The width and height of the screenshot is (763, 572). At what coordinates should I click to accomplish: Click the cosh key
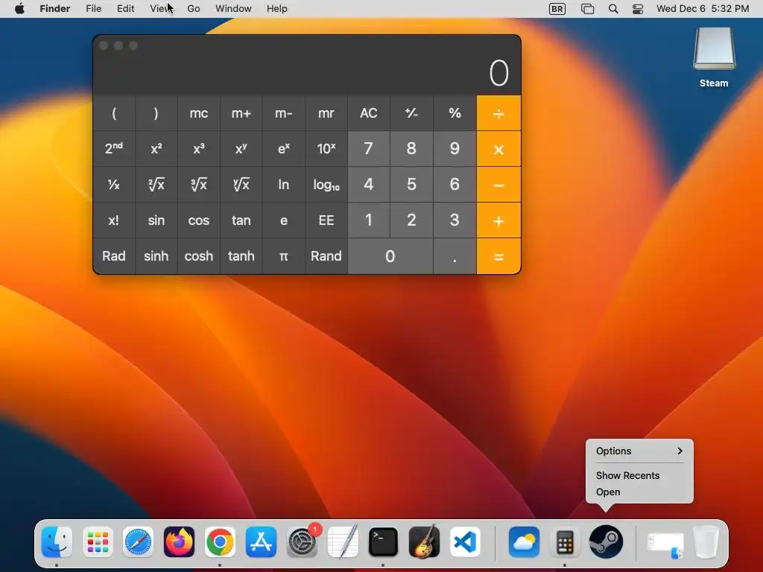coord(198,256)
